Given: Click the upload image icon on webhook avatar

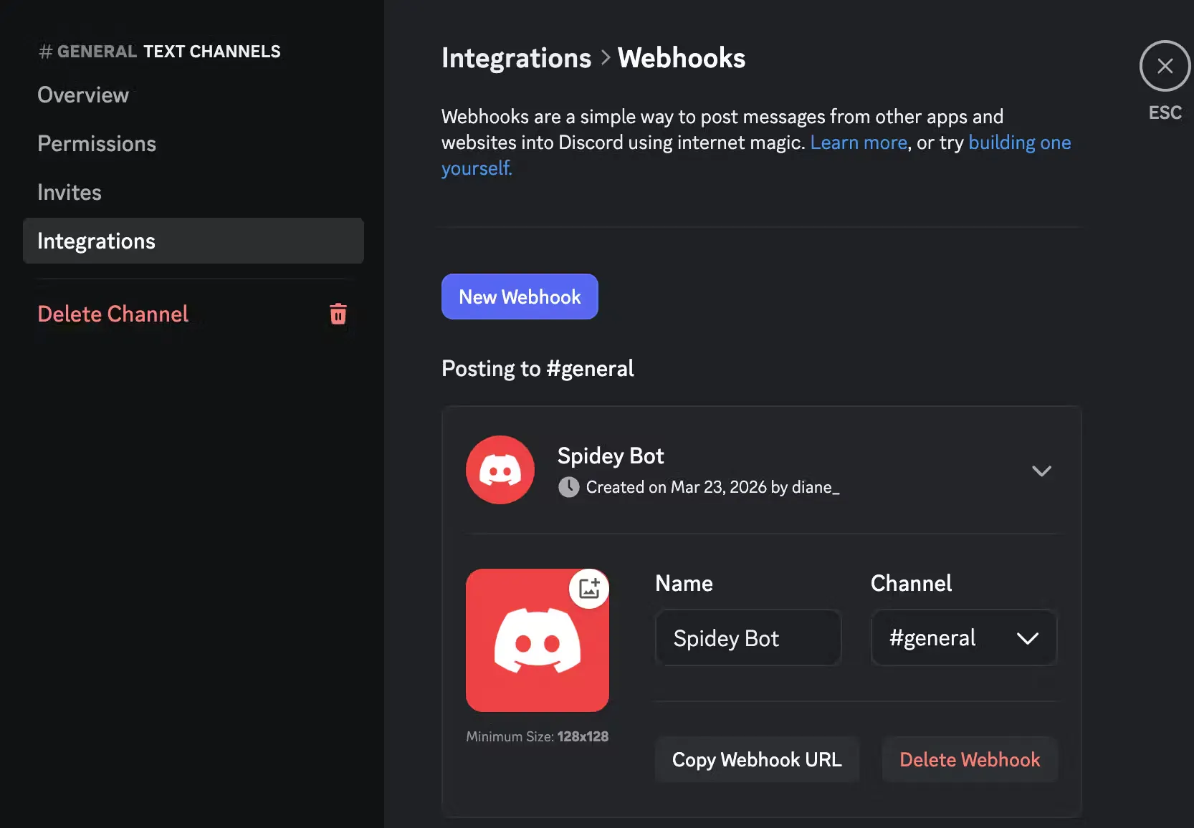Looking at the screenshot, I should coord(589,588).
